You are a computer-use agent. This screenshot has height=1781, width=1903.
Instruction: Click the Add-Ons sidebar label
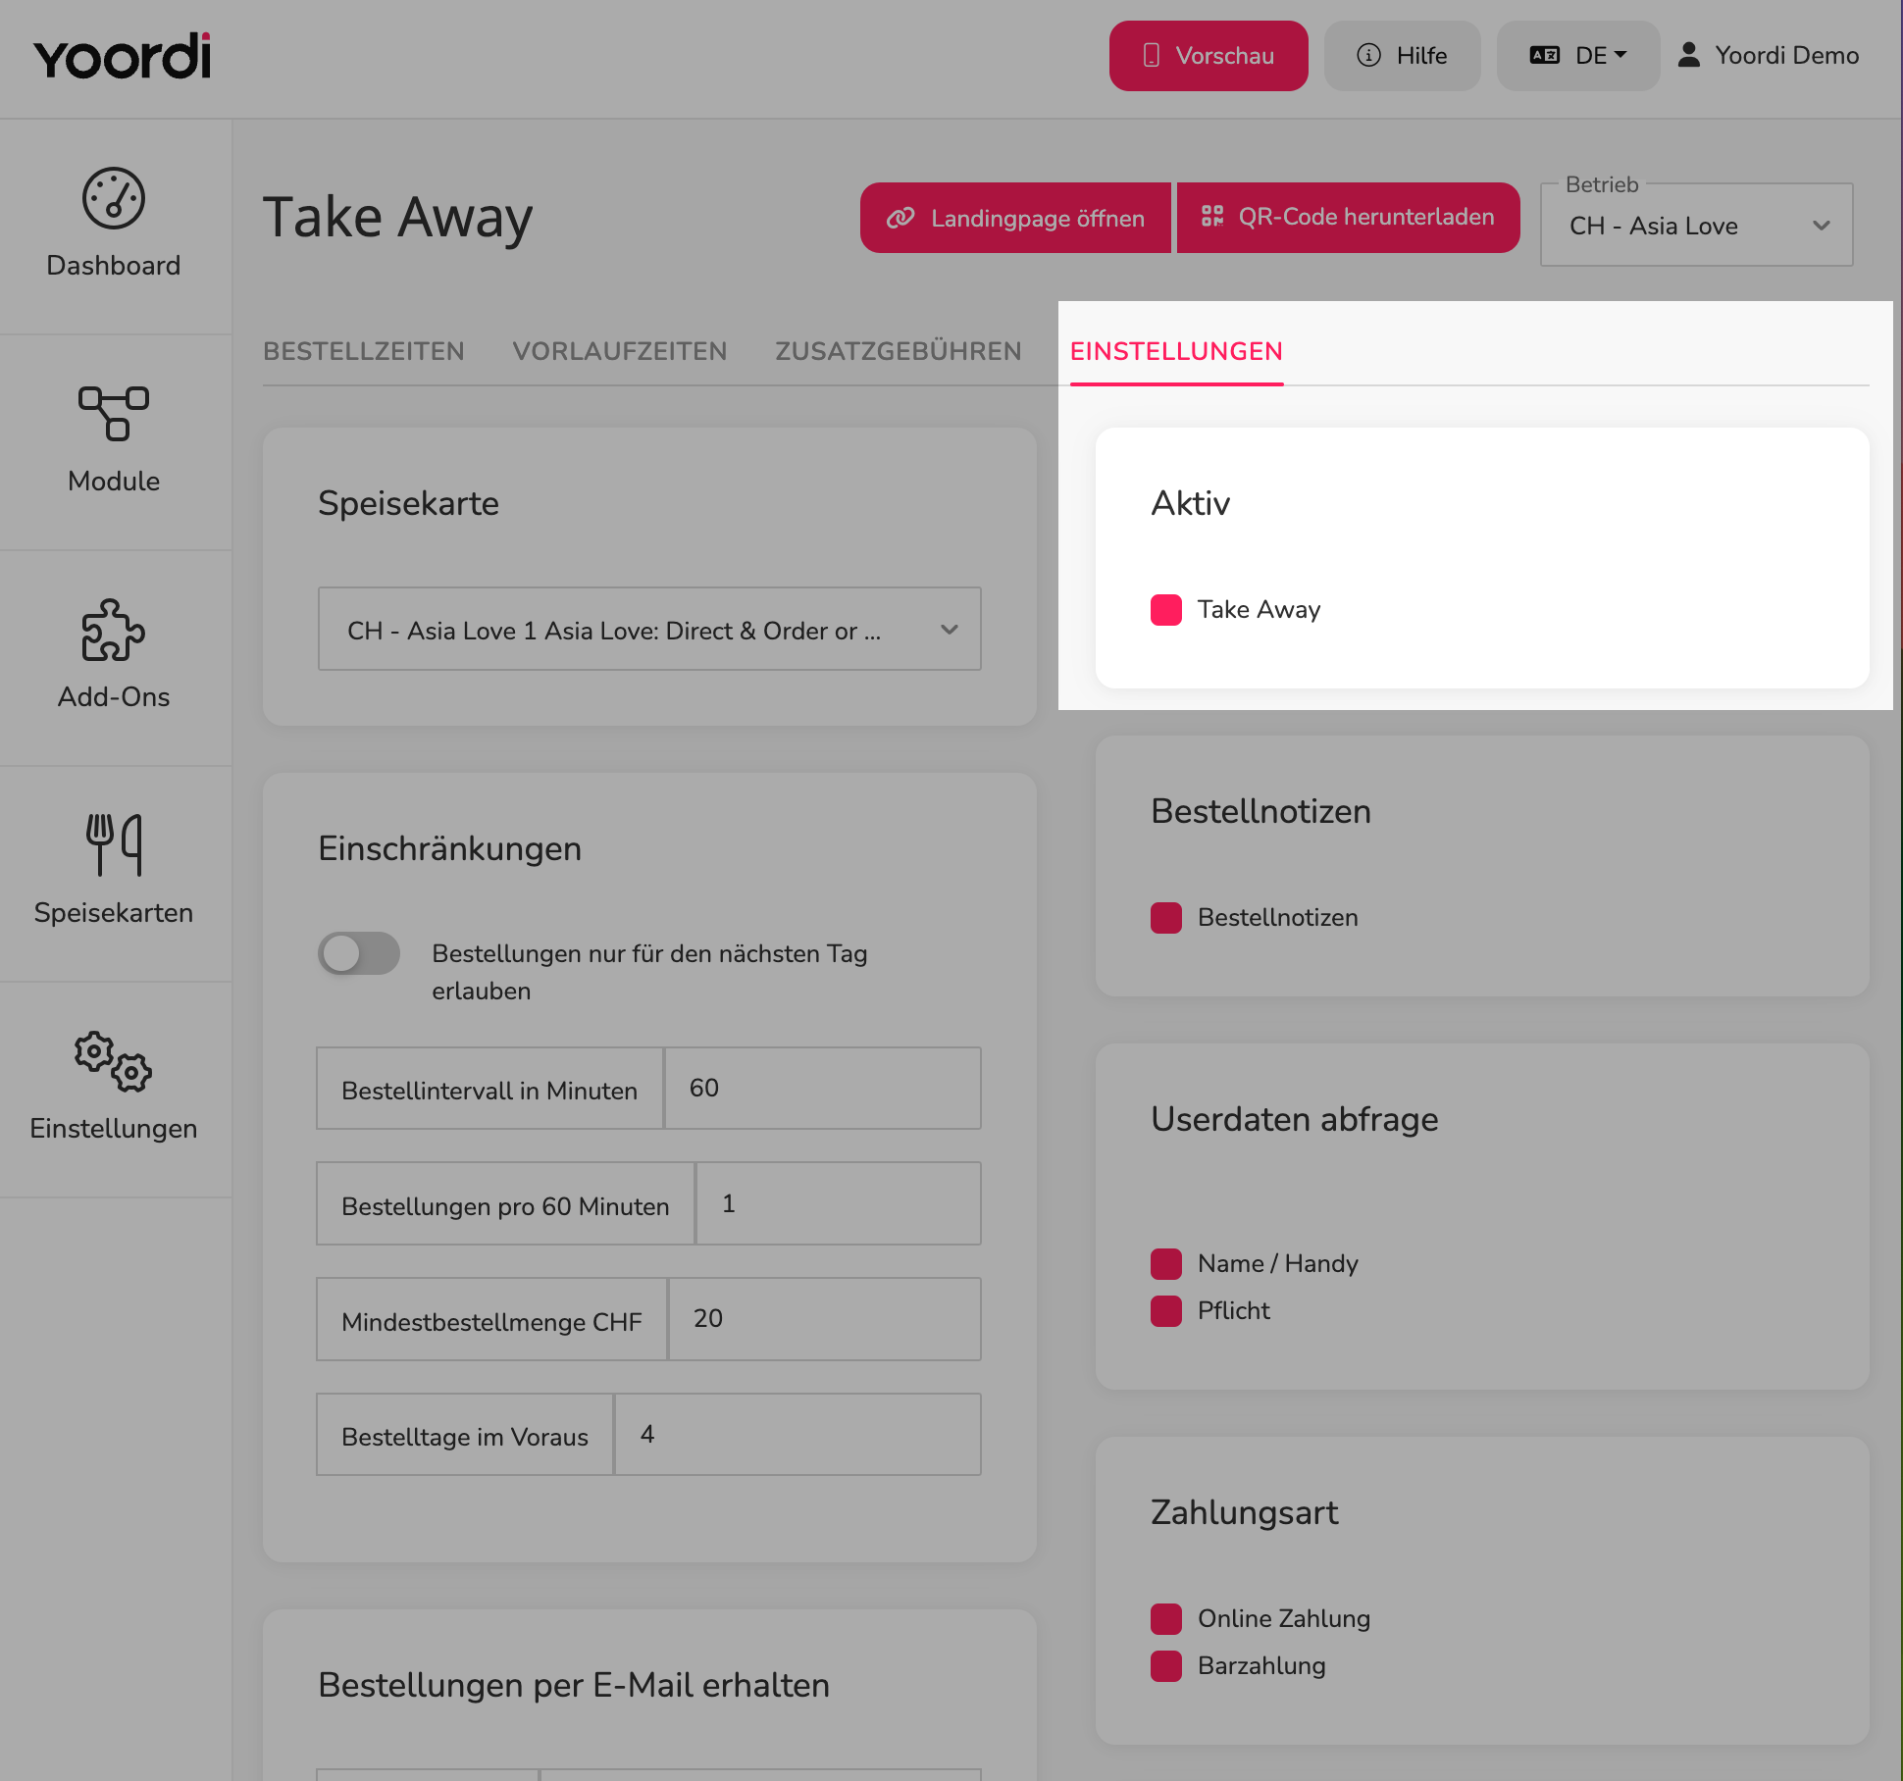[x=114, y=696]
